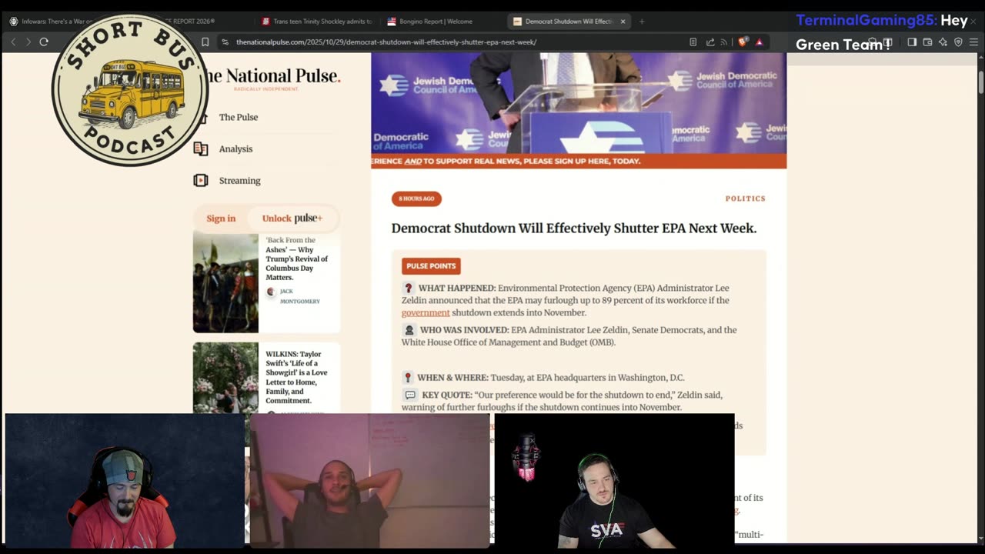Click the 'WHAT HAPPENED:' label

(456, 289)
